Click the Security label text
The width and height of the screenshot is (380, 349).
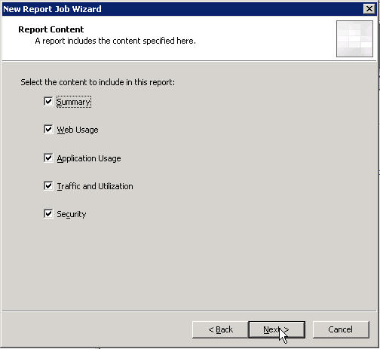(72, 214)
